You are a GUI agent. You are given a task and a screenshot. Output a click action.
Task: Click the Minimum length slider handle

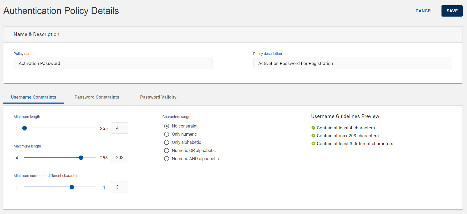(x=24, y=128)
